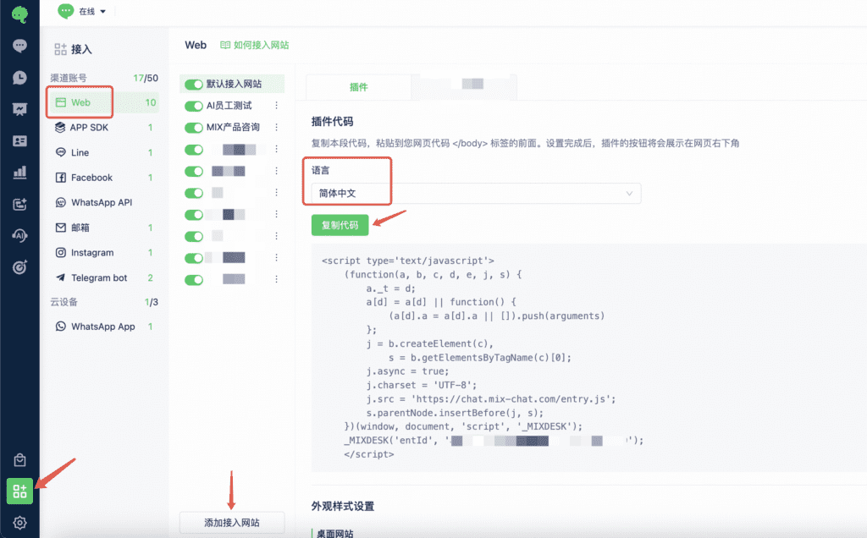Switch to the 插件 tab
Screen dimensions: 867x538
(358, 87)
